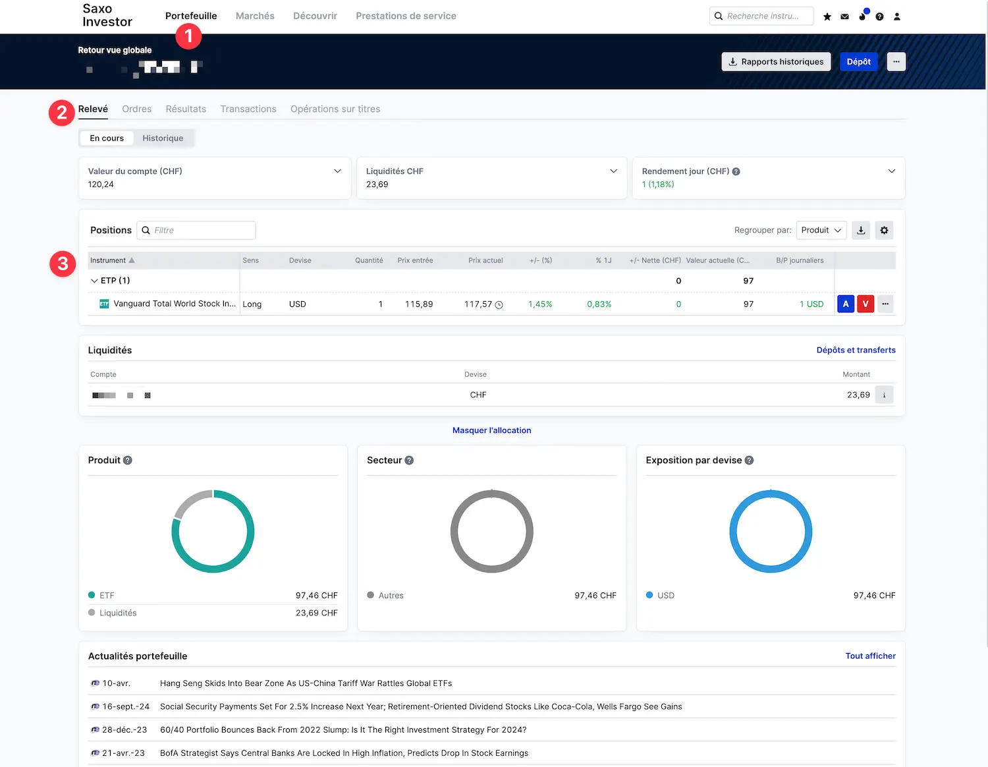Select the En cours toggle
Image resolution: width=988 pixels, height=767 pixels.
point(107,138)
